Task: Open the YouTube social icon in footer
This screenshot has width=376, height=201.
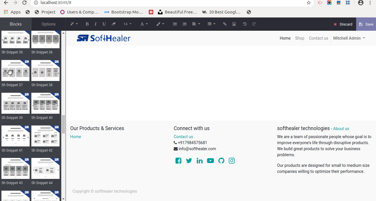Action: pos(211,161)
